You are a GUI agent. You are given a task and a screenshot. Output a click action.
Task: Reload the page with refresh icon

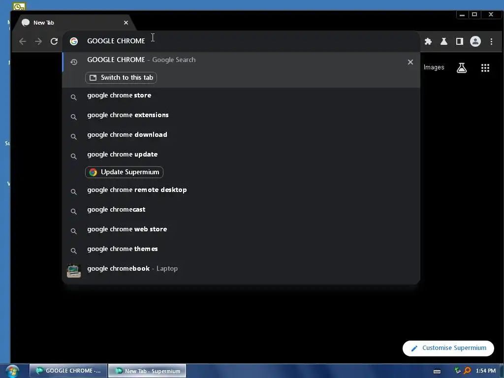[54, 41]
